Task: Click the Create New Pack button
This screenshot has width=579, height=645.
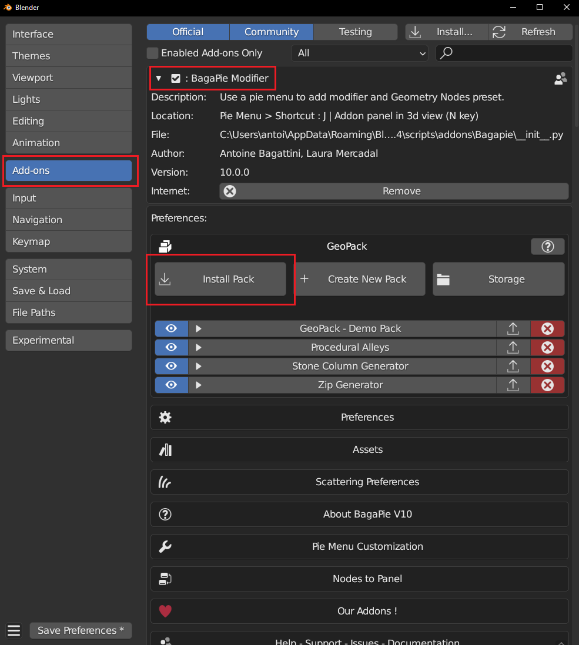Action: pyautogui.click(x=359, y=279)
